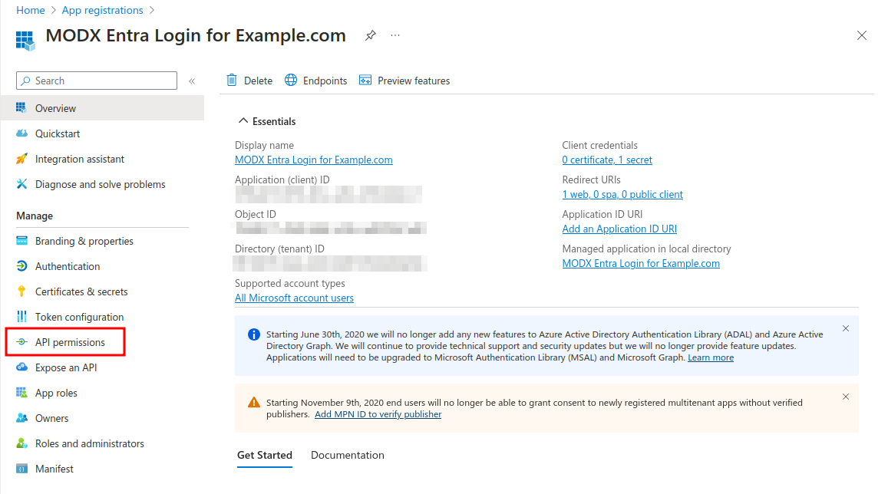Dismiss the blue ADAL info banner
This screenshot has height=494, width=888.
click(x=846, y=329)
